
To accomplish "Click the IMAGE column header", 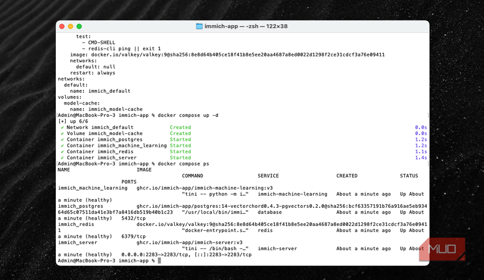I will (x=144, y=170).
